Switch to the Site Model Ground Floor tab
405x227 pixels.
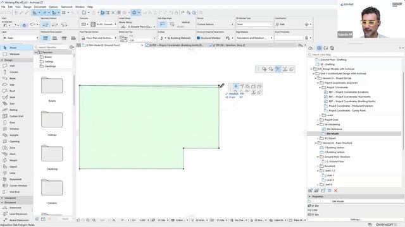click(x=113, y=45)
